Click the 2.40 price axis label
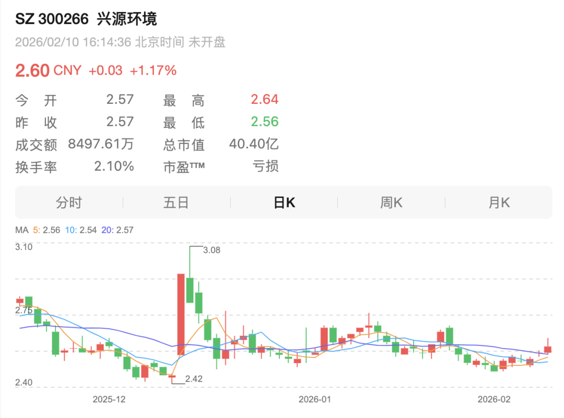Image resolution: width=564 pixels, height=418 pixels. (23, 383)
